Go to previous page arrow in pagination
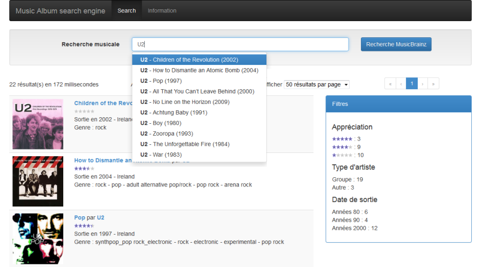The width and height of the screenshot is (481, 267). tap(401, 83)
